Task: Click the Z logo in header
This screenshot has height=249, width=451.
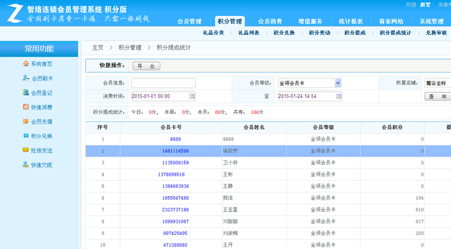Action: tap(15, 13)
